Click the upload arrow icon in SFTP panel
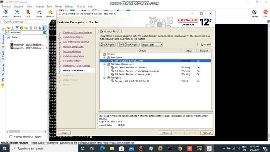Screen dimensions: 270x152 [x=17, y=28]
